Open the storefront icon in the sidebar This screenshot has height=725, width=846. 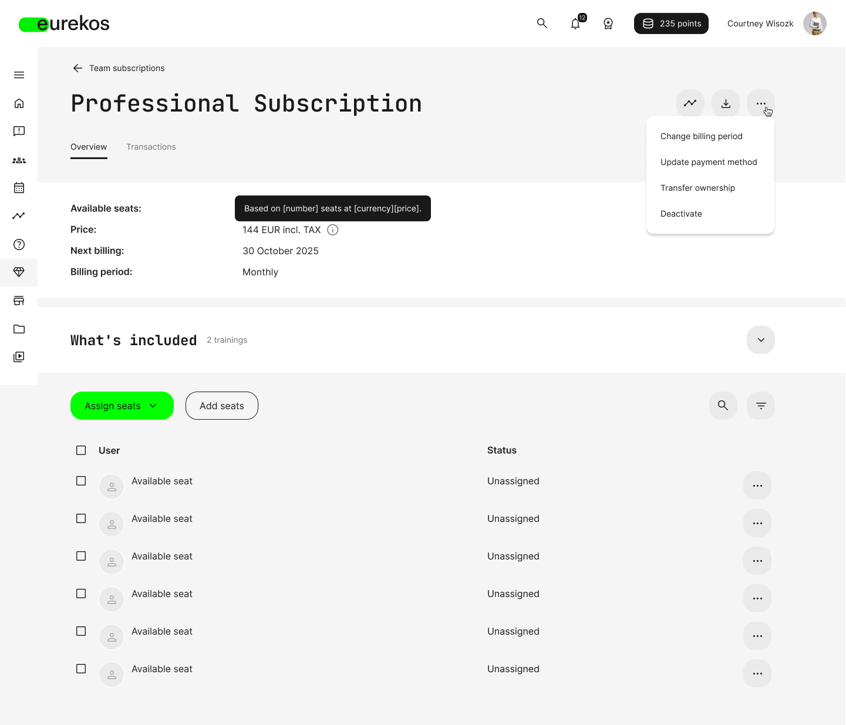(x=19, y=301)
